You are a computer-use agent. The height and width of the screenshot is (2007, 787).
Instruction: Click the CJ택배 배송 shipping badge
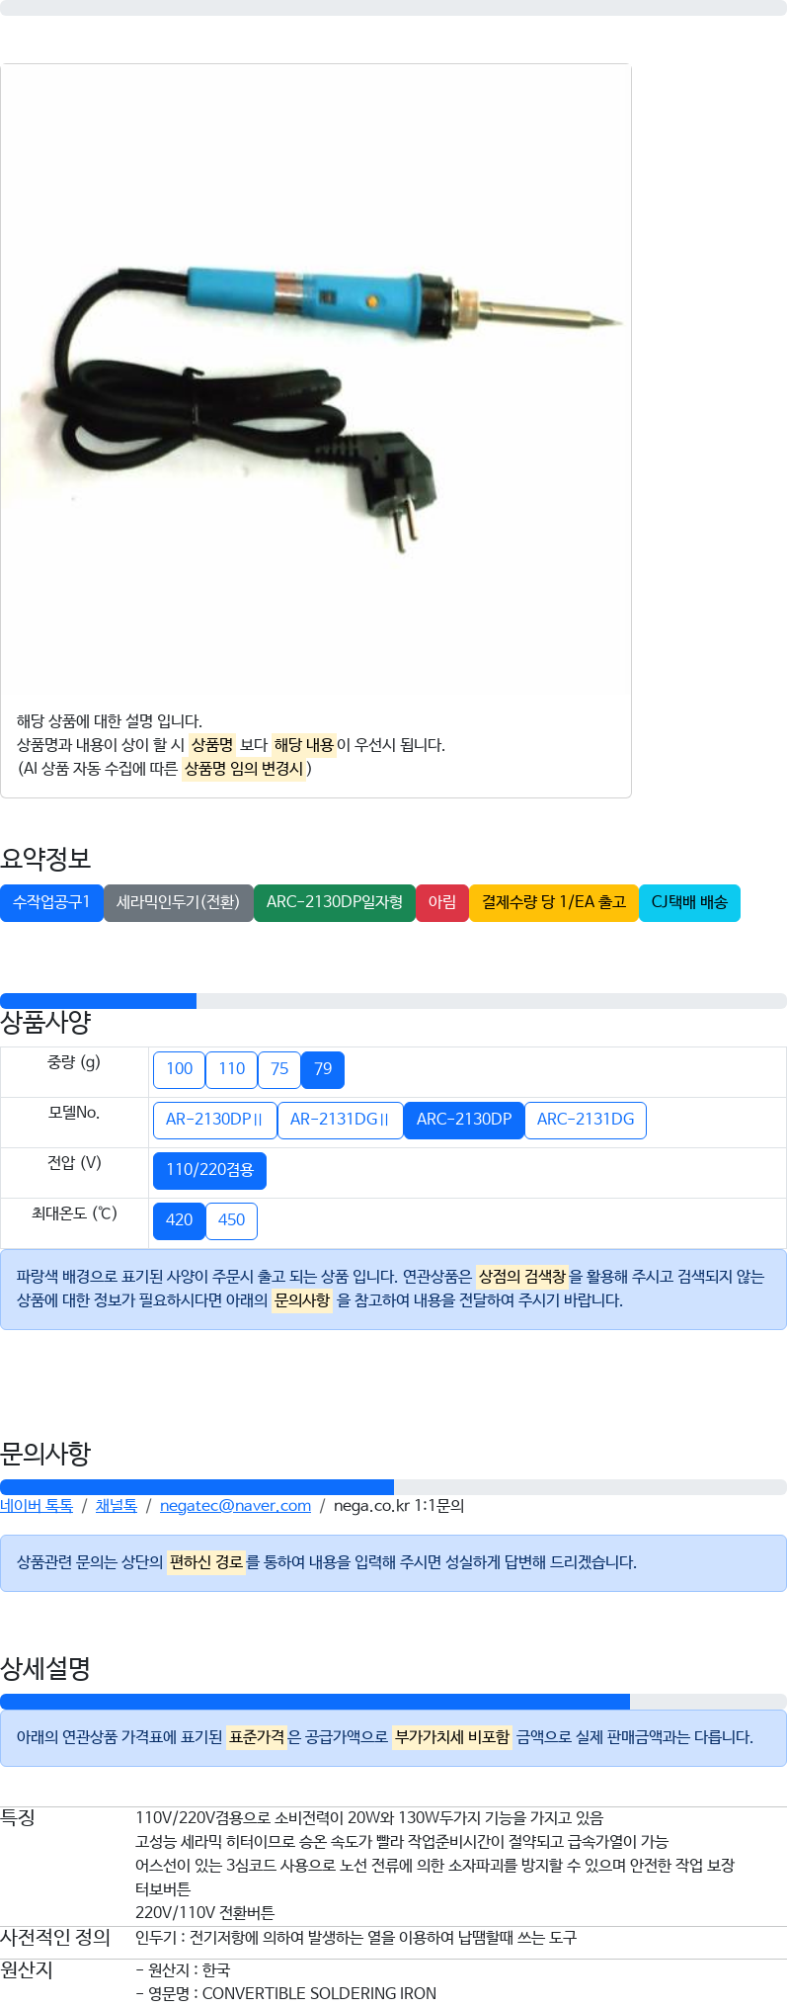(689, 902)
